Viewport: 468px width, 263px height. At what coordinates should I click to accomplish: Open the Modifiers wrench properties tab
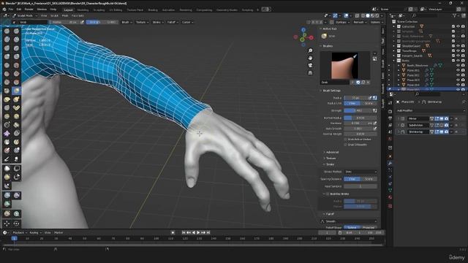(390, 163)
